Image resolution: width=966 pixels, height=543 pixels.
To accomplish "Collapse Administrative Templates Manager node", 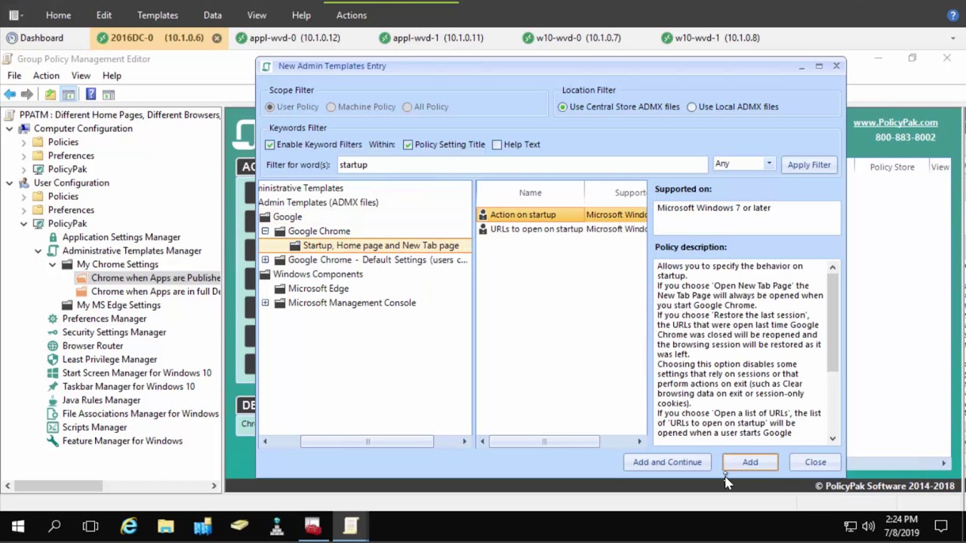I will [x=38, y=250].
